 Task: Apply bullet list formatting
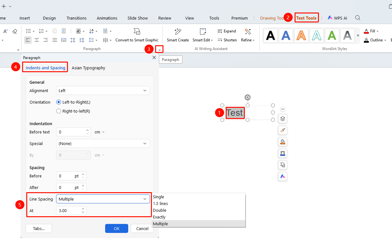coord(28,31)
